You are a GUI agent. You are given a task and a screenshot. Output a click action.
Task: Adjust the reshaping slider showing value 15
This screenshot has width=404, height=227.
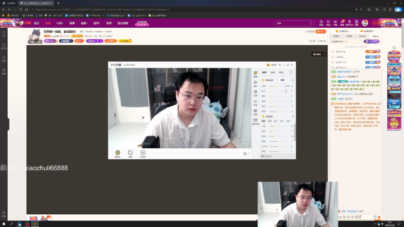click(280, 131)
